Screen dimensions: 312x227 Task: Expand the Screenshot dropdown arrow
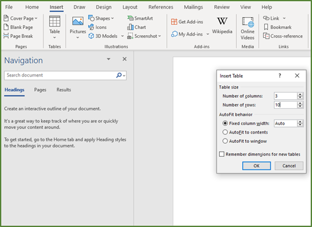[160, 36]
